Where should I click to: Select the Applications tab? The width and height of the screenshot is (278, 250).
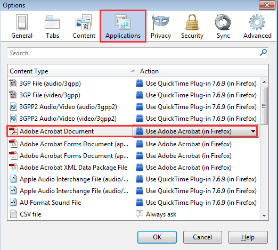click(x=123, y=26)
